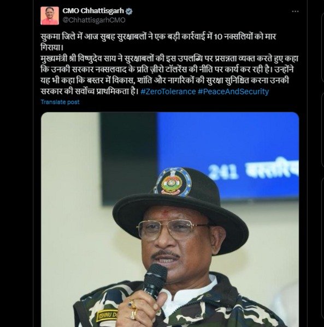Open the attached photo of speaker
This screenshot has width=324, height=327.
click(170, 220)
